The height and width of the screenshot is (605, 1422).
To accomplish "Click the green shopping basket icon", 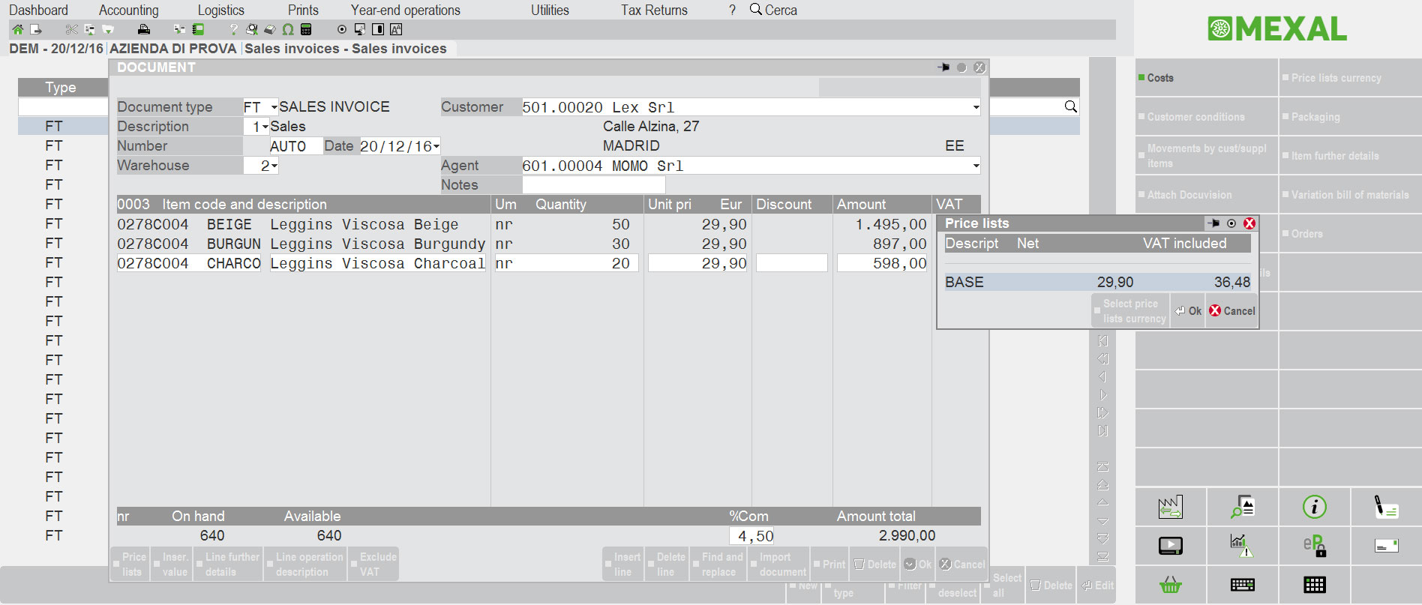I will (x=1170, y=585).
